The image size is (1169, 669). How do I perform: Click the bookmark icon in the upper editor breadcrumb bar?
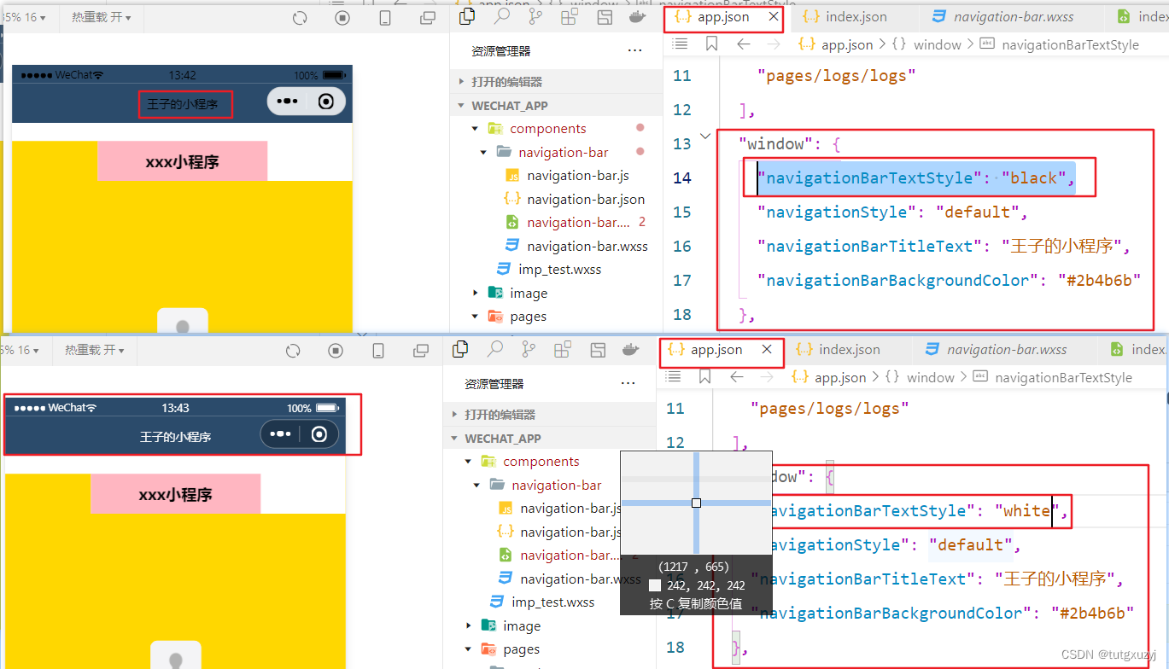click(711, 44)
